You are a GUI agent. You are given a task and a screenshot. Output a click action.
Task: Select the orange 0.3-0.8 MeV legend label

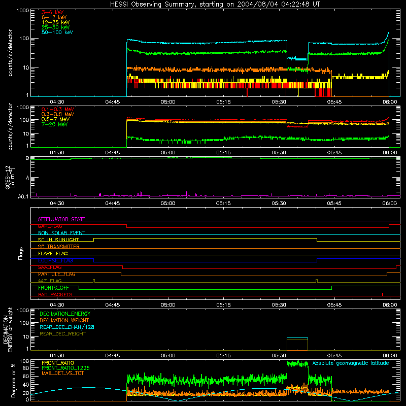58,114
